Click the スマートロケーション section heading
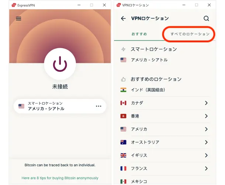The height and width of the screenshot is (185, 225). tap(154, 49)
